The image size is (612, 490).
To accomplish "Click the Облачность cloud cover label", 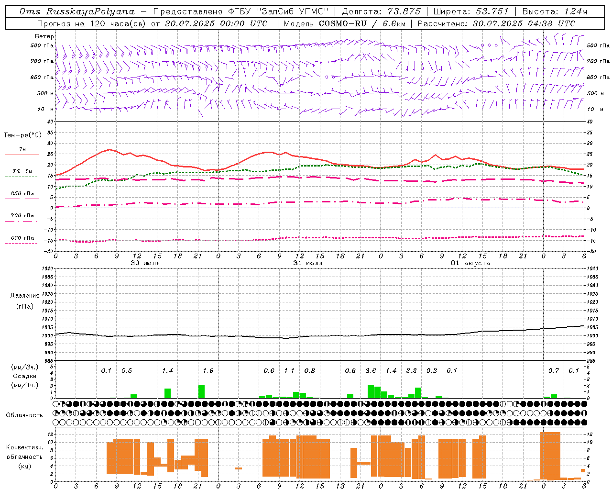I will (24, 415).
